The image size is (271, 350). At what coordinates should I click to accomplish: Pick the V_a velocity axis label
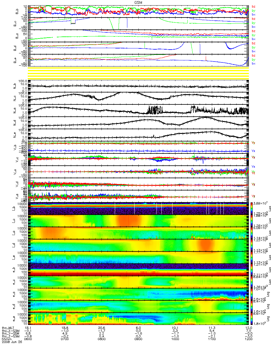point(15,172)
